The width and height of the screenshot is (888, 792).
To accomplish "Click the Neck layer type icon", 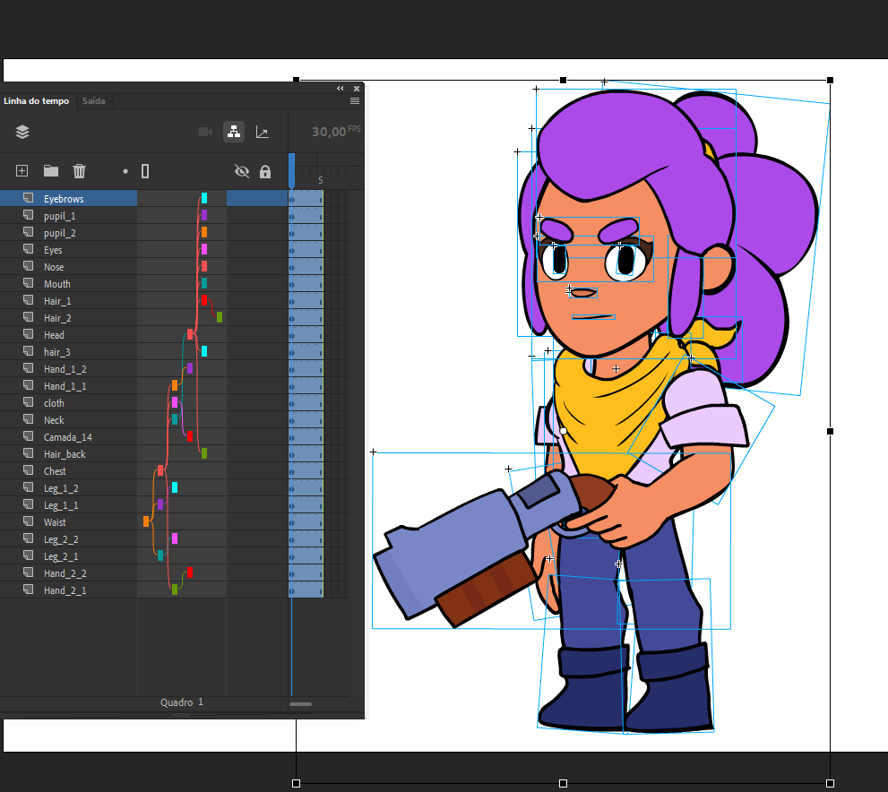I will click(28, 419).
